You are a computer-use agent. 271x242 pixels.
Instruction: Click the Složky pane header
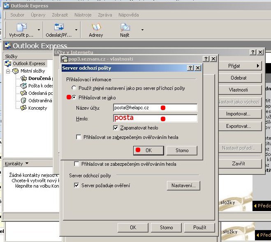(28, 56)
